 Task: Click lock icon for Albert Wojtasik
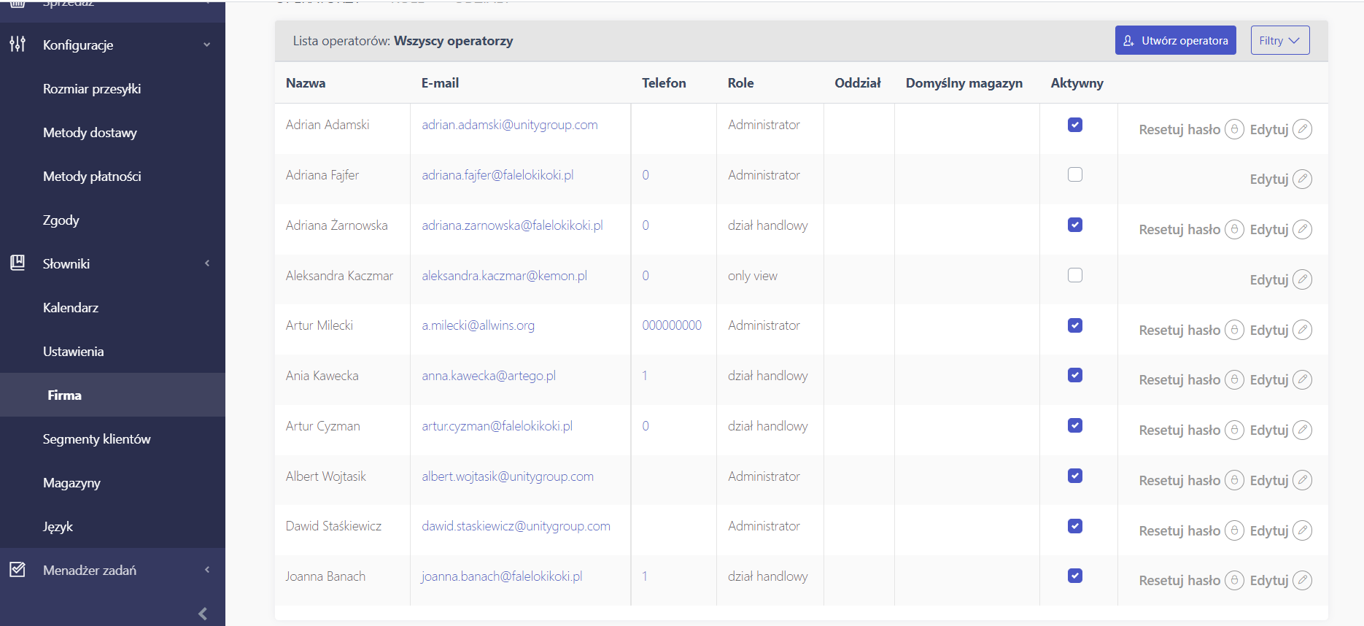tap(1234, 480)
